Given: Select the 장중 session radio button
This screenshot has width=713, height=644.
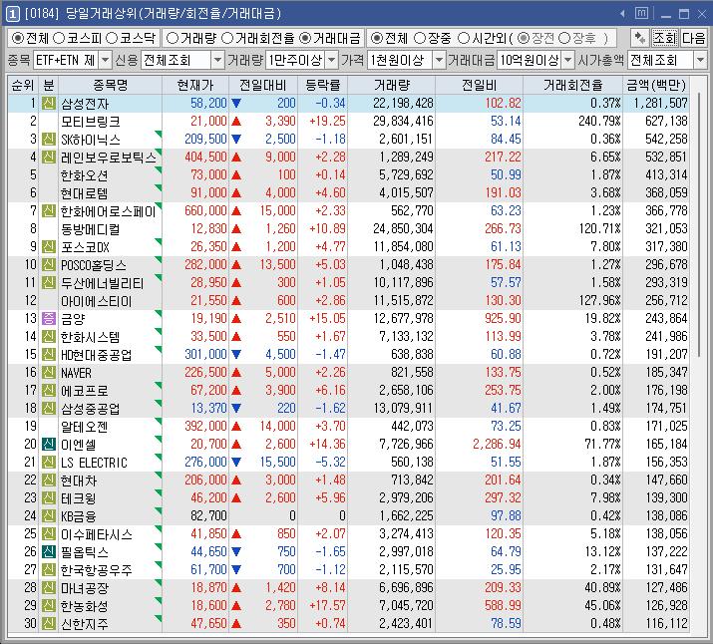Looking at the screenshot, I should point(420,38).
